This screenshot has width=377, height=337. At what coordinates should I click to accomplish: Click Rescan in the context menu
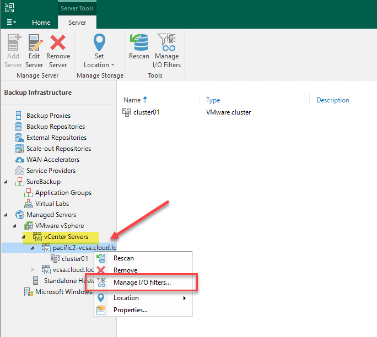point(123,258)
